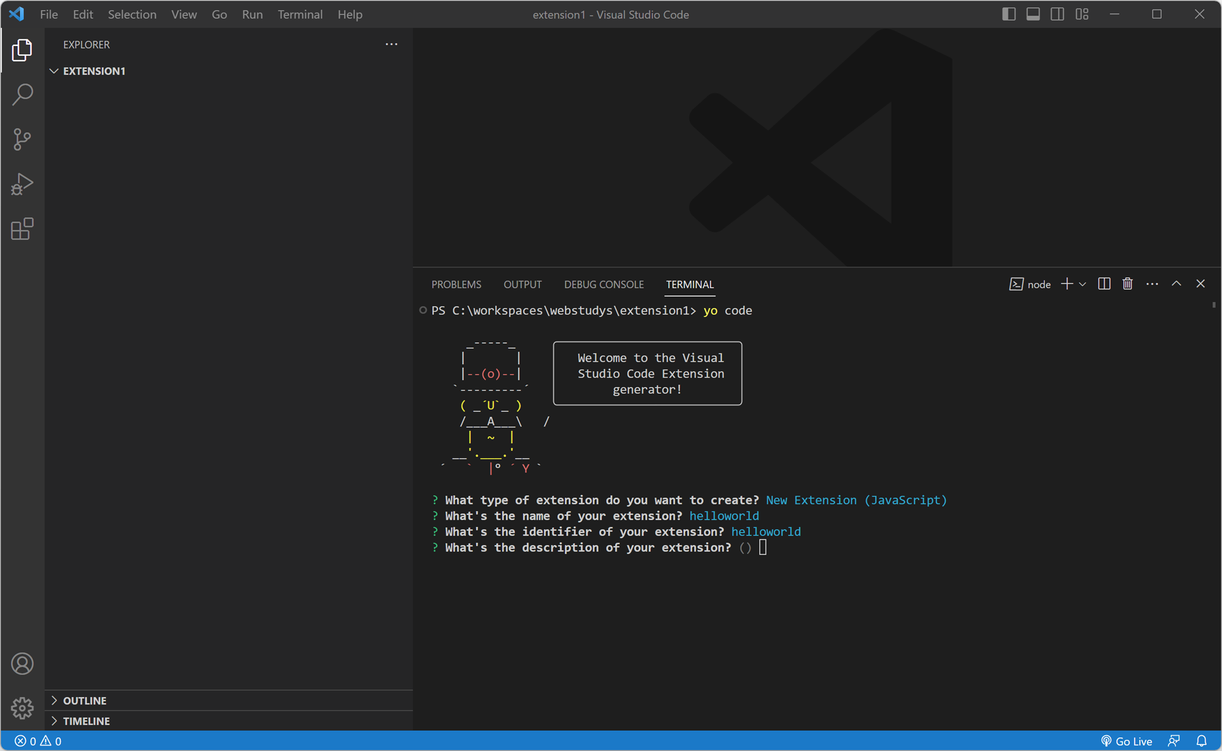The width and height of the screenshot is (1222, 751).
Task: Click the terminal scrollbar thumb
Action: pyautogui.click(x=1214, y=305)
